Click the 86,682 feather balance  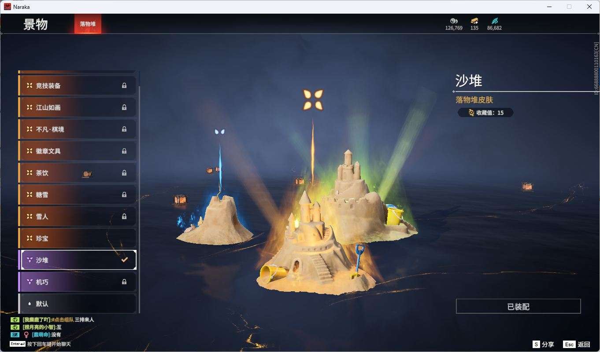point(494,28)
